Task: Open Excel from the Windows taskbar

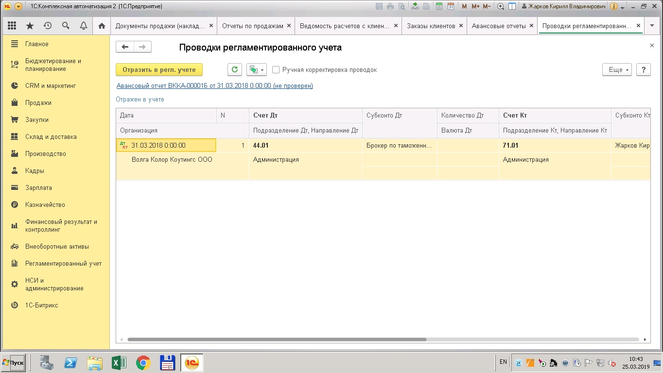Action: [x=119, y=363]
